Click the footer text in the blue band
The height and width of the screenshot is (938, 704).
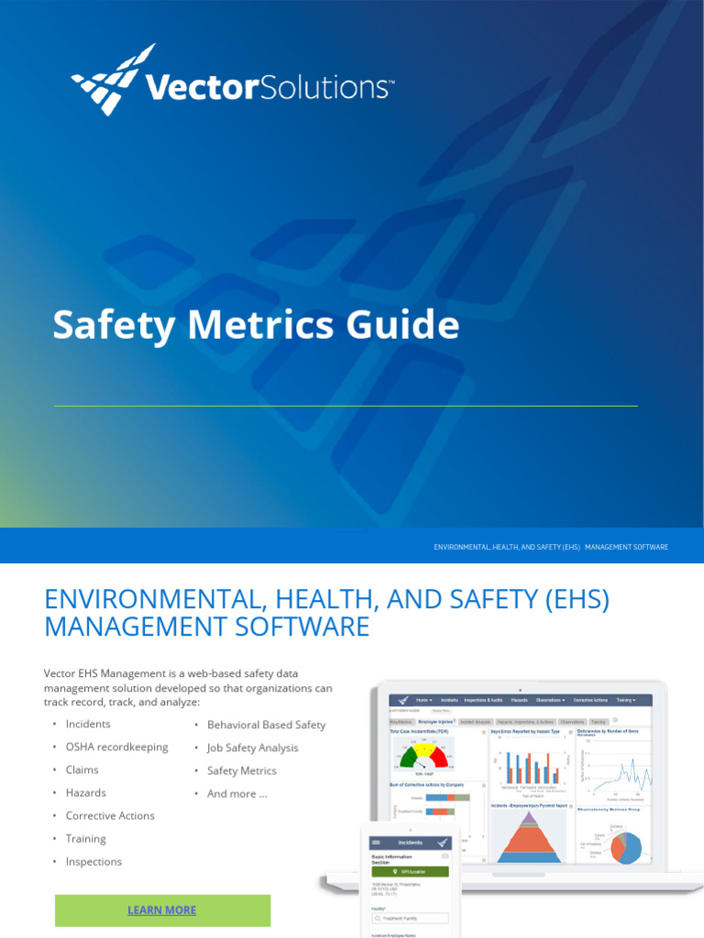point(551,547)
